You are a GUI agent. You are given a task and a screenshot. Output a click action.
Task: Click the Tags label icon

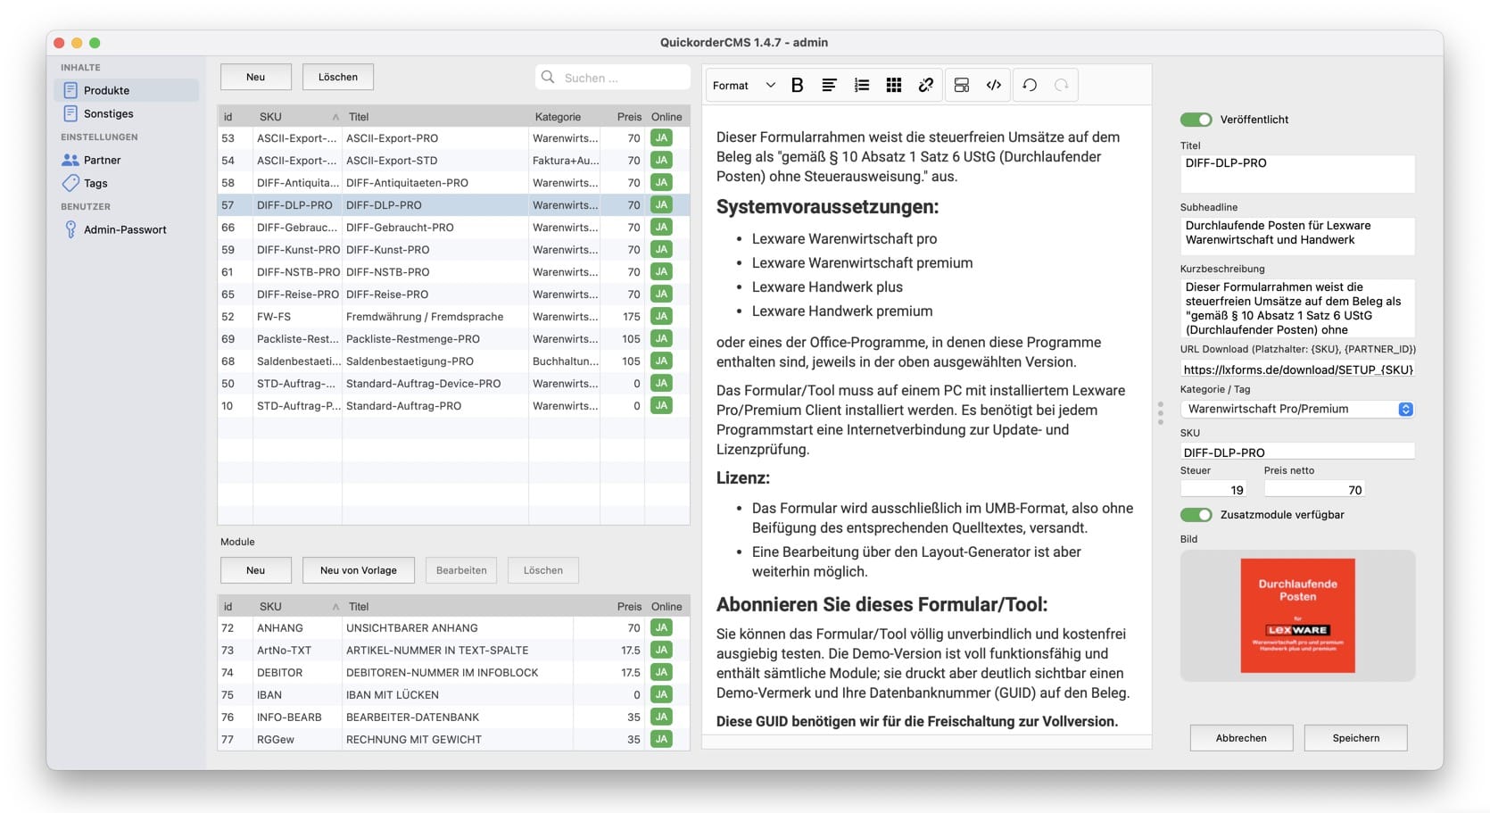(70, 183)
